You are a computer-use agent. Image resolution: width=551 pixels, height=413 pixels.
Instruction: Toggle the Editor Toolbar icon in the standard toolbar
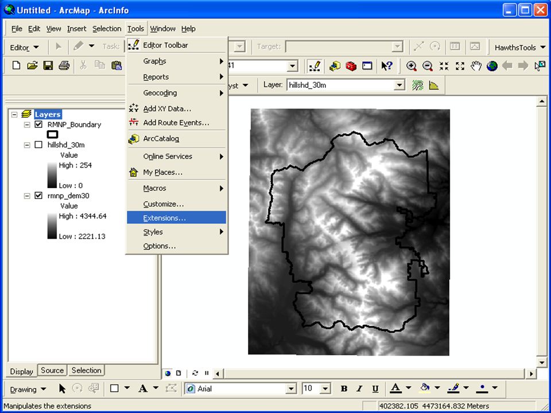(315, 66)
